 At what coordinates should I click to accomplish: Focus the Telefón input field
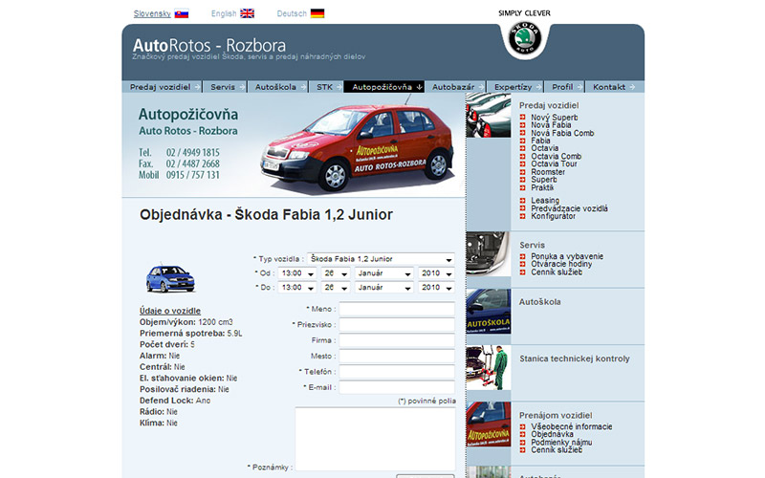(x=397, y=372)
